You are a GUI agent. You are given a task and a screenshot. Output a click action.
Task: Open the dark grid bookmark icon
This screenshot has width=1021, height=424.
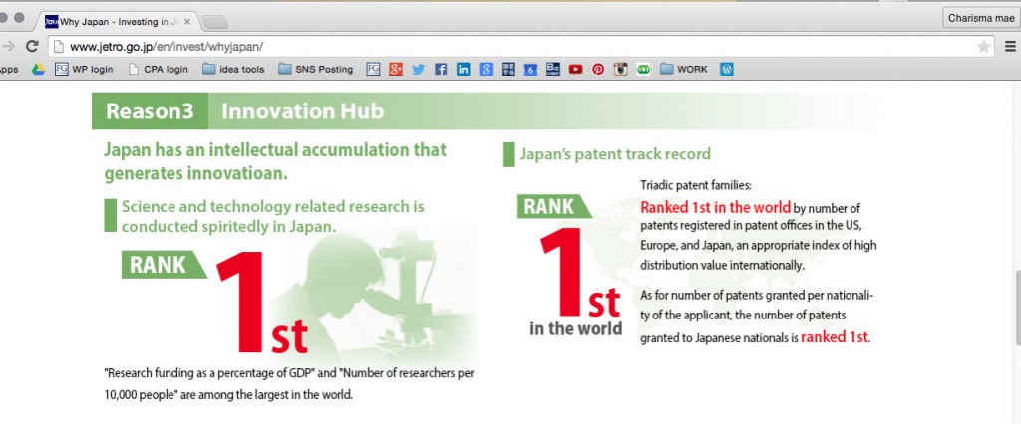coord(509,69)
